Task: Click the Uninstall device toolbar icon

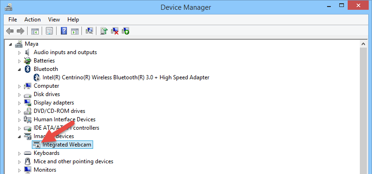Action: (115, 31)
